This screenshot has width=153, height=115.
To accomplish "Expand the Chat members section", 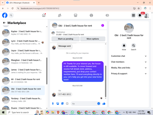I will [x=129, y=62].
